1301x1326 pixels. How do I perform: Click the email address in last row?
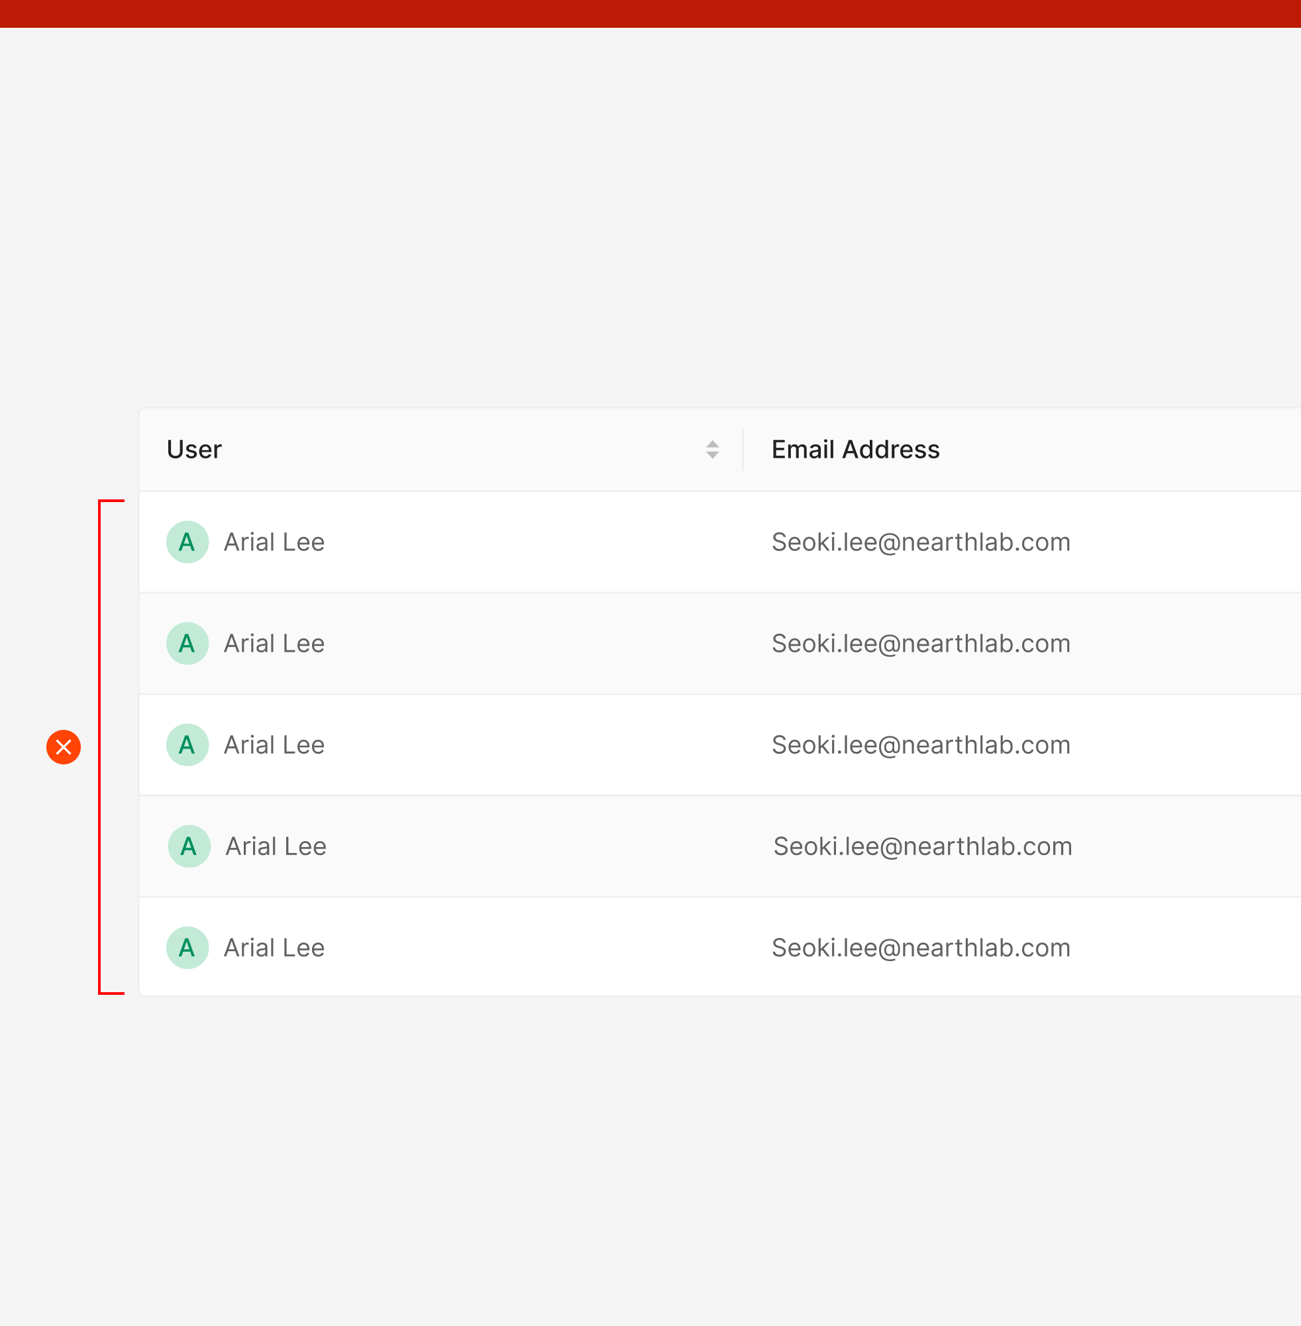920,947
